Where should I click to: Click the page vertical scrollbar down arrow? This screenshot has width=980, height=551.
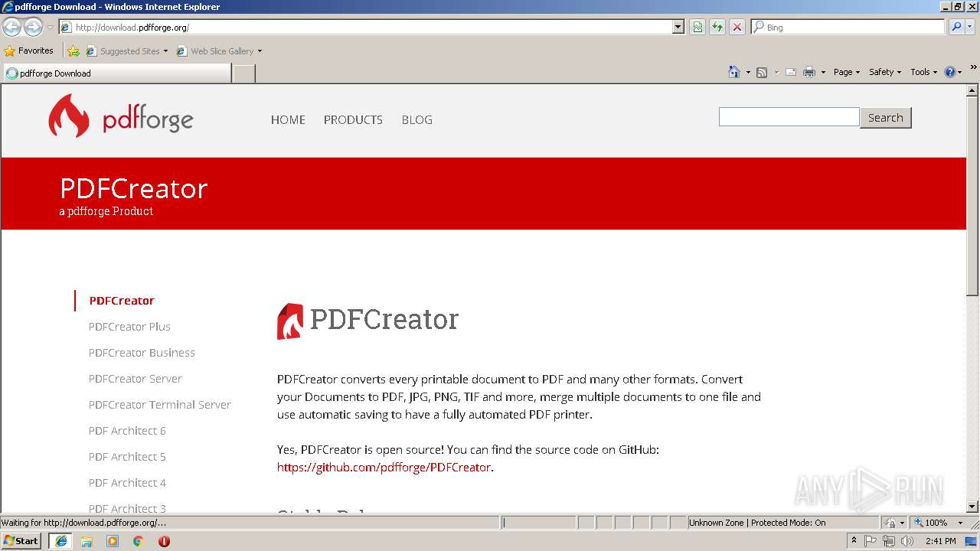pos(972,507)
